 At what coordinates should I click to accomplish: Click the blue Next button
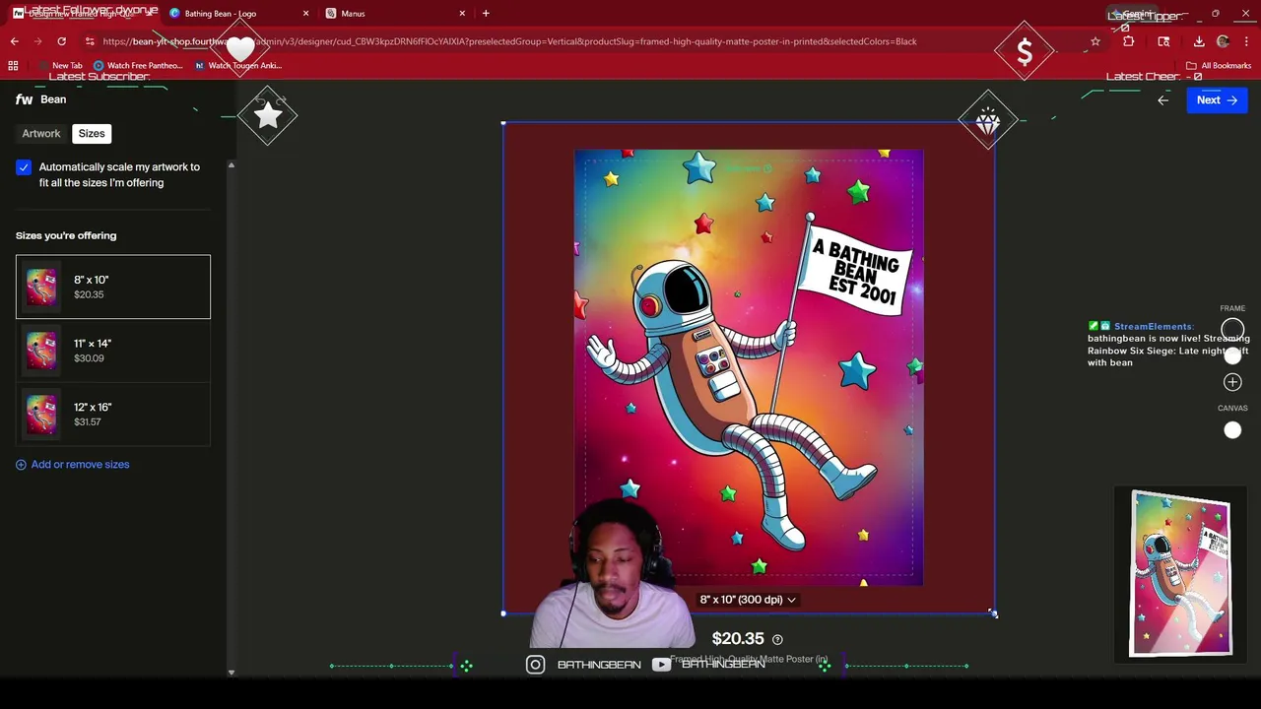(x=1217, y=99)
